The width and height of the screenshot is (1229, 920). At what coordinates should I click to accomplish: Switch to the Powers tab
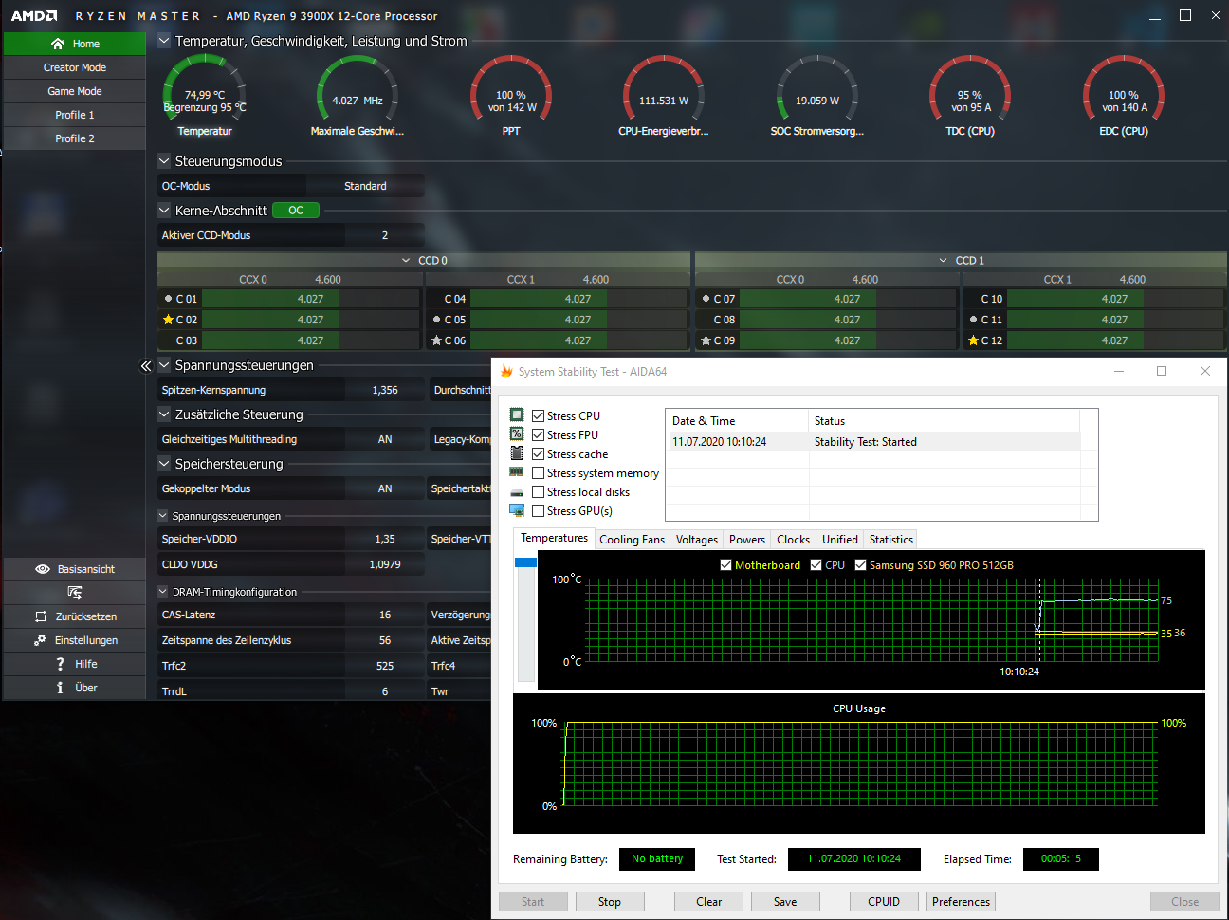[x=747, y=540]
